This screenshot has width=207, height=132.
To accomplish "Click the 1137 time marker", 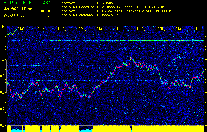I will click(140, 28).
